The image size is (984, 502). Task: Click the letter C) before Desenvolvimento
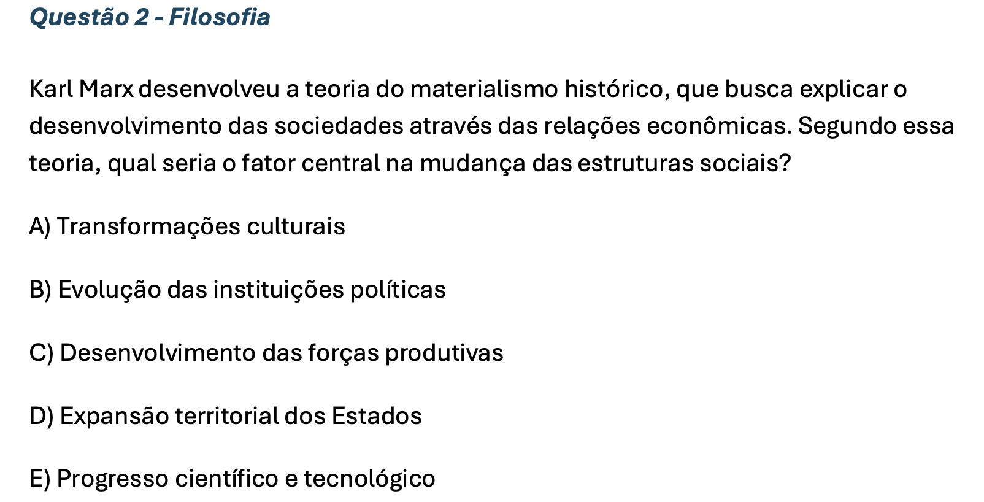click(41, 353)
